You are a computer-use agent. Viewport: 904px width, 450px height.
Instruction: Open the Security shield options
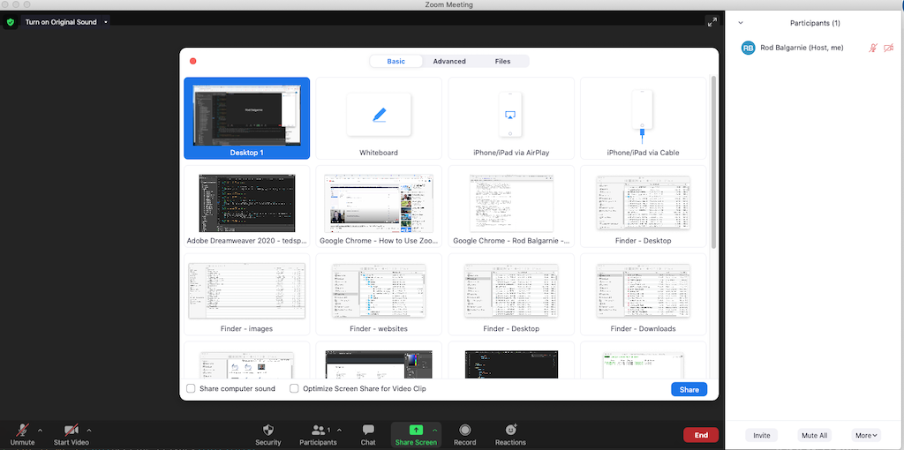click(268, 430)
